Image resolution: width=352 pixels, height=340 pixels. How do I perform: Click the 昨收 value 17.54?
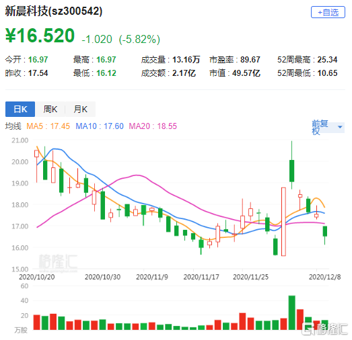[x=38, y=73]
